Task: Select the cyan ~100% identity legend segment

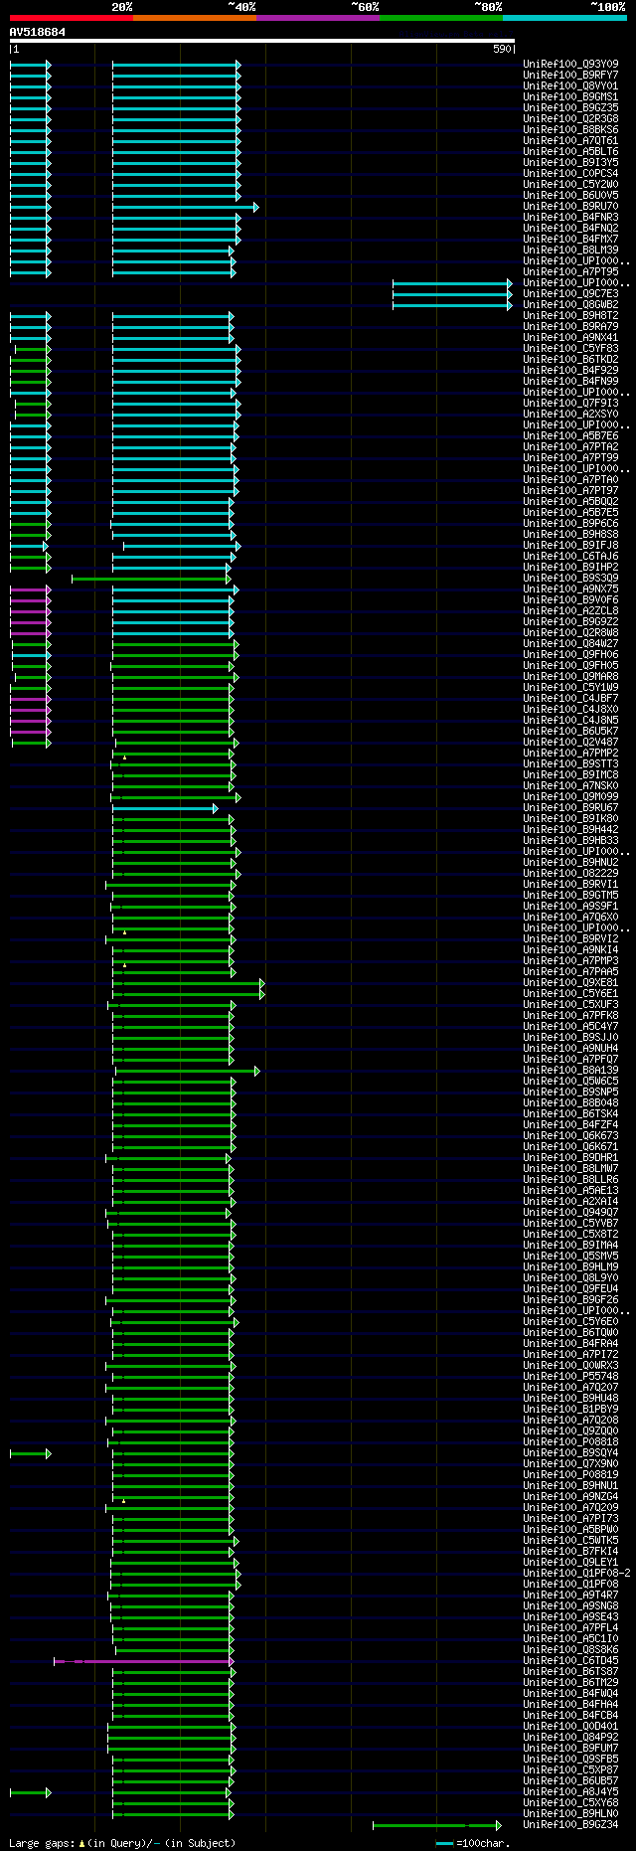Action: click(x=564, y=18)
